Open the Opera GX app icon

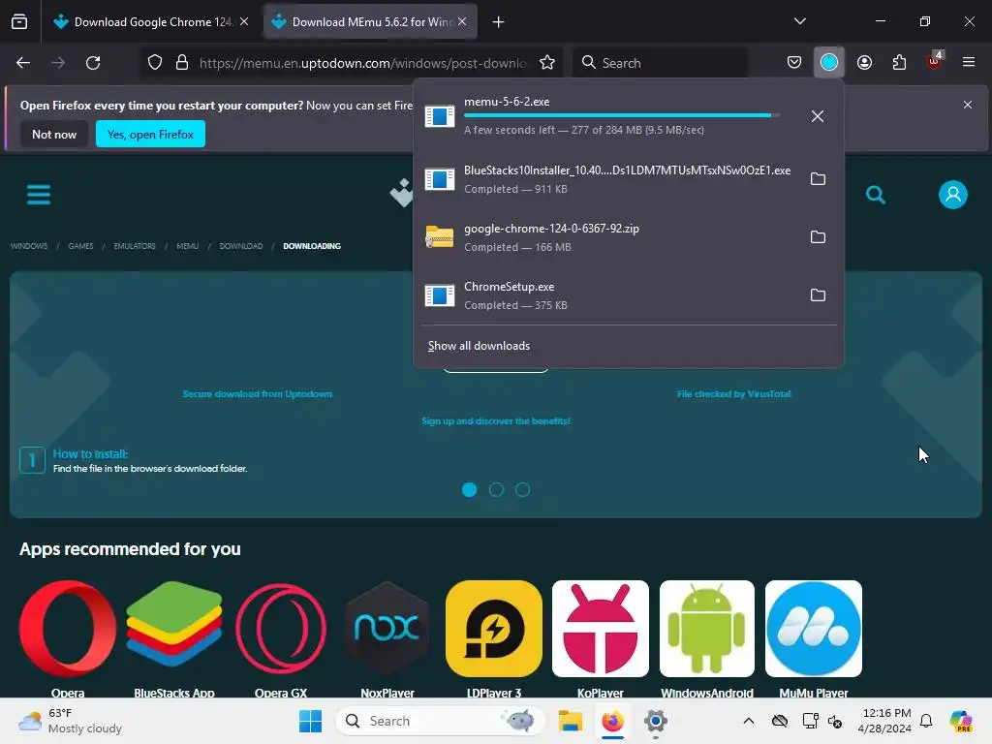pos(281,629)
